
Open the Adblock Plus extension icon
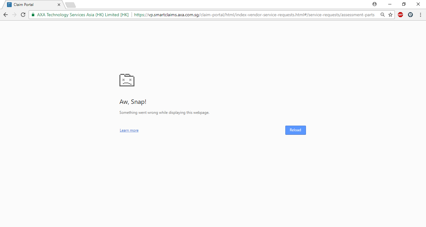click(x=400, y=15)
